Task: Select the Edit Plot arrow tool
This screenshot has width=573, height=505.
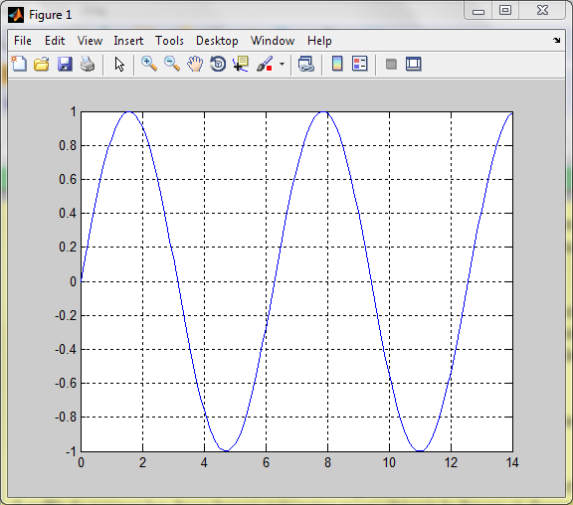Action: coord(119,65)
